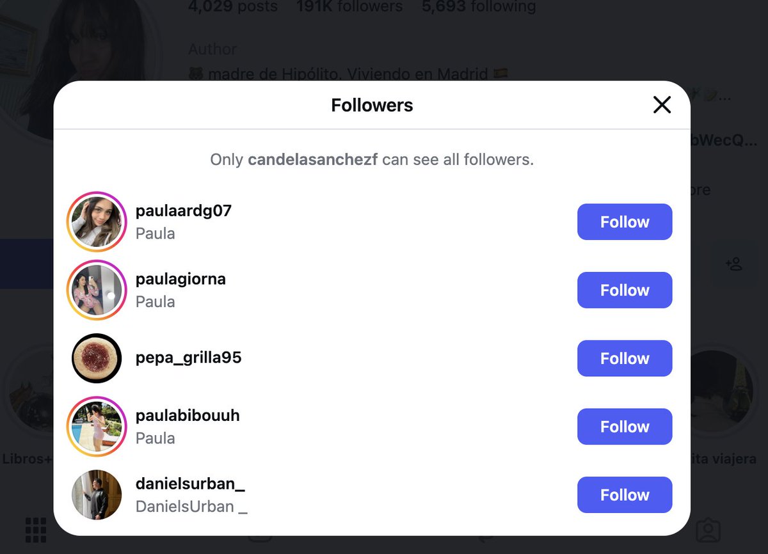The width and height of the screenshot is (768, 554).
Task: Open danielsurban_ username link
Action: click(x=190, y=484)
